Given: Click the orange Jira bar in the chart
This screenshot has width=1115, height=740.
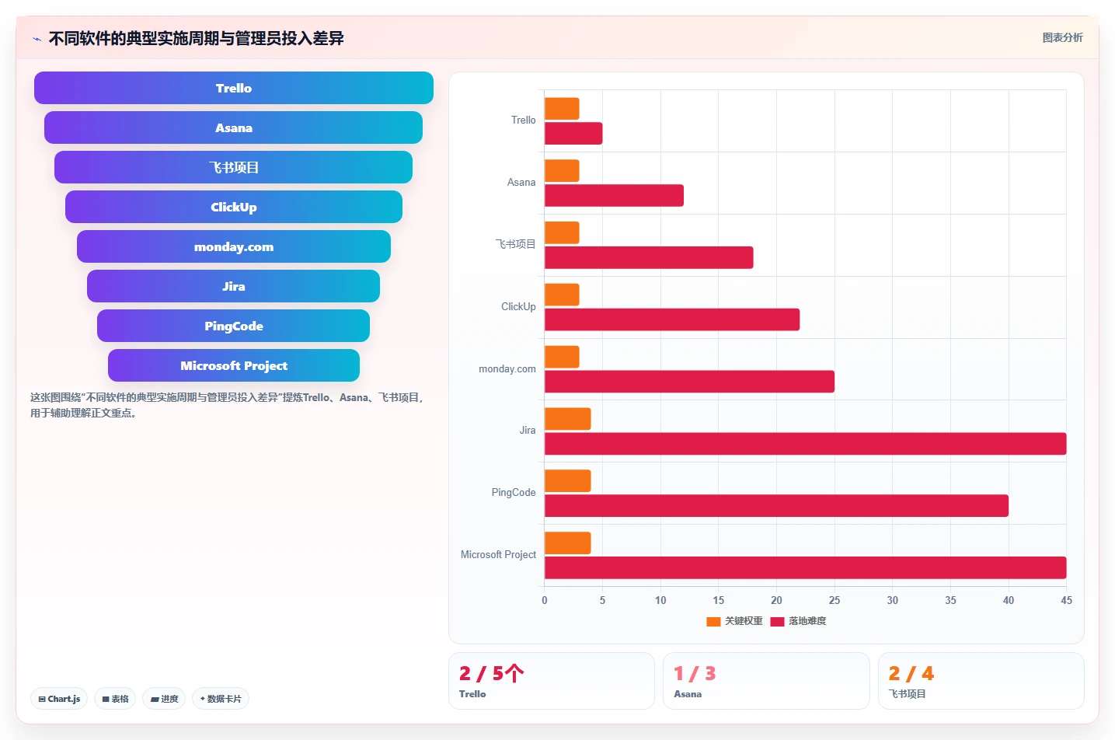Looking at the screenshot, I should point(568,419).
